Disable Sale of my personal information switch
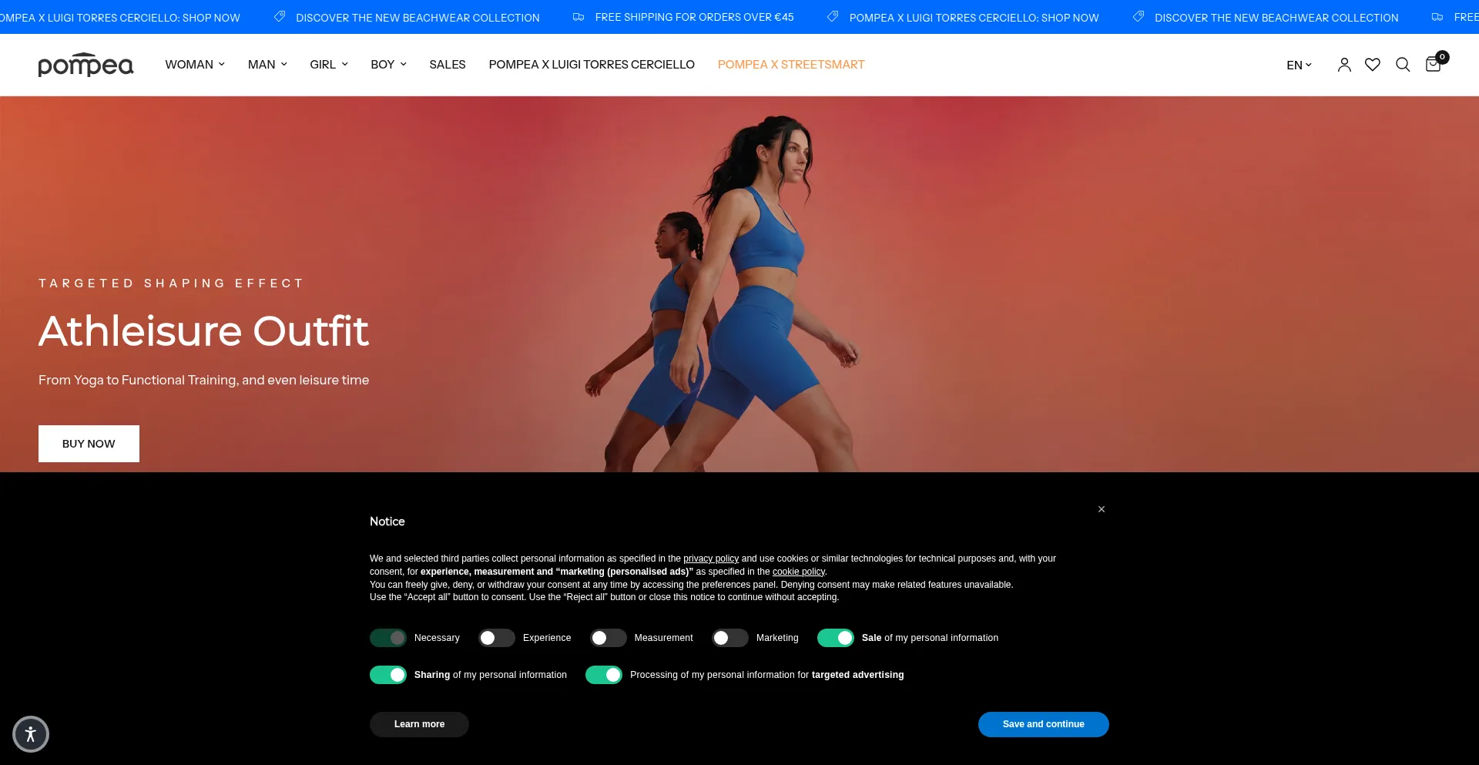Viewport: 1479px width, 765px height. click(x=836, y=638)
